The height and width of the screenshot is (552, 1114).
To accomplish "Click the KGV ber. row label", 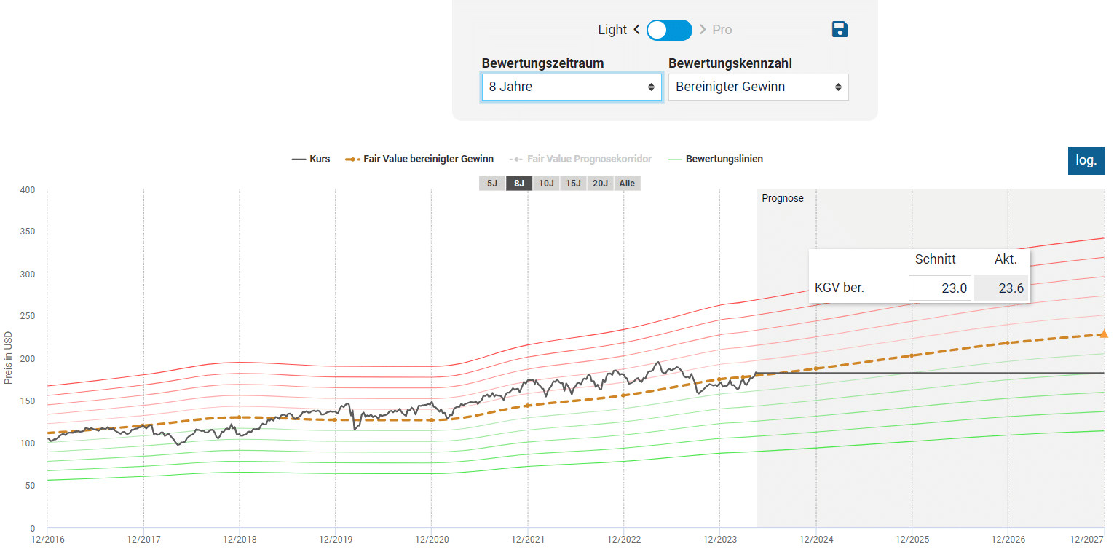I will pyautogui.click(x=840, y=288).
